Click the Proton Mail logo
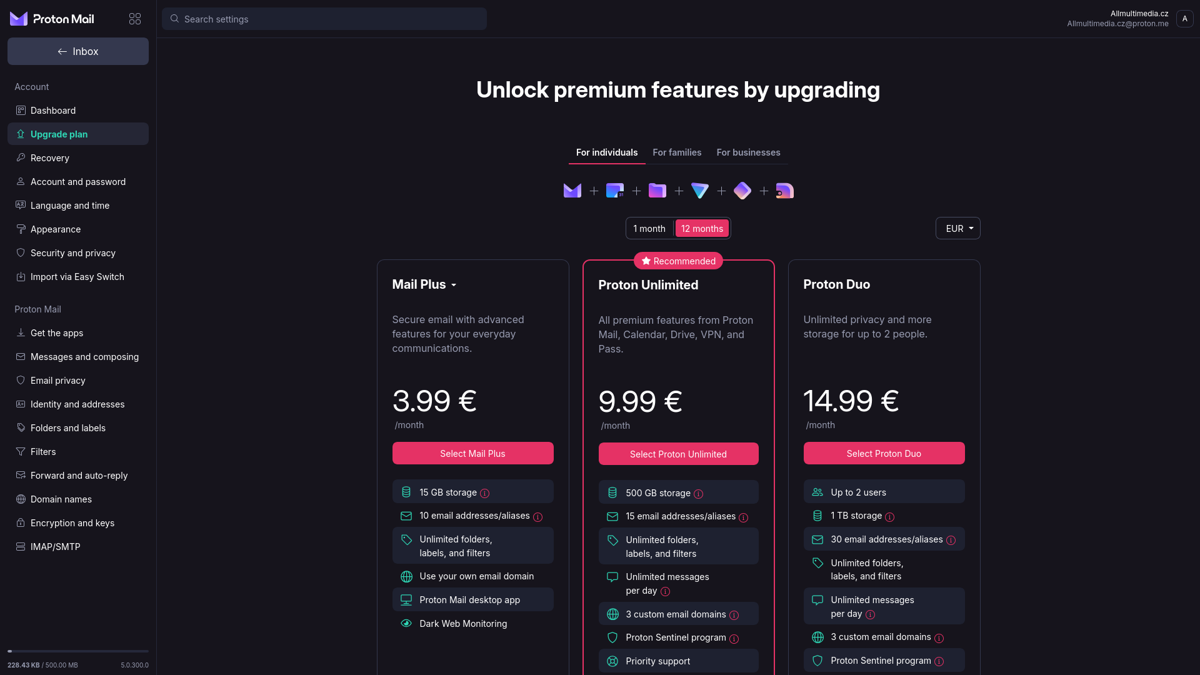 [52, 19]
